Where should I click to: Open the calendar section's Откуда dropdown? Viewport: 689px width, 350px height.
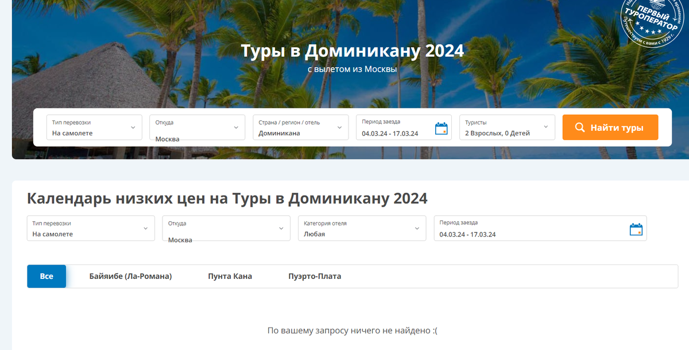pos(226,228)
